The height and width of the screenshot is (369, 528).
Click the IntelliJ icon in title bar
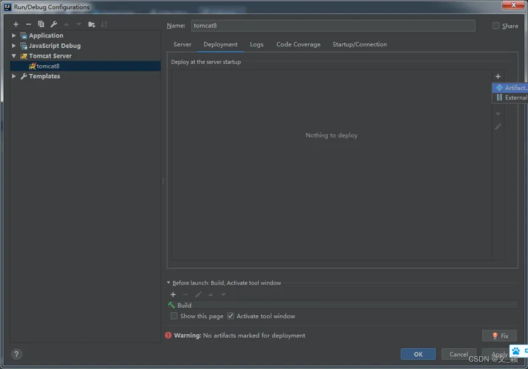pos(7,7)
